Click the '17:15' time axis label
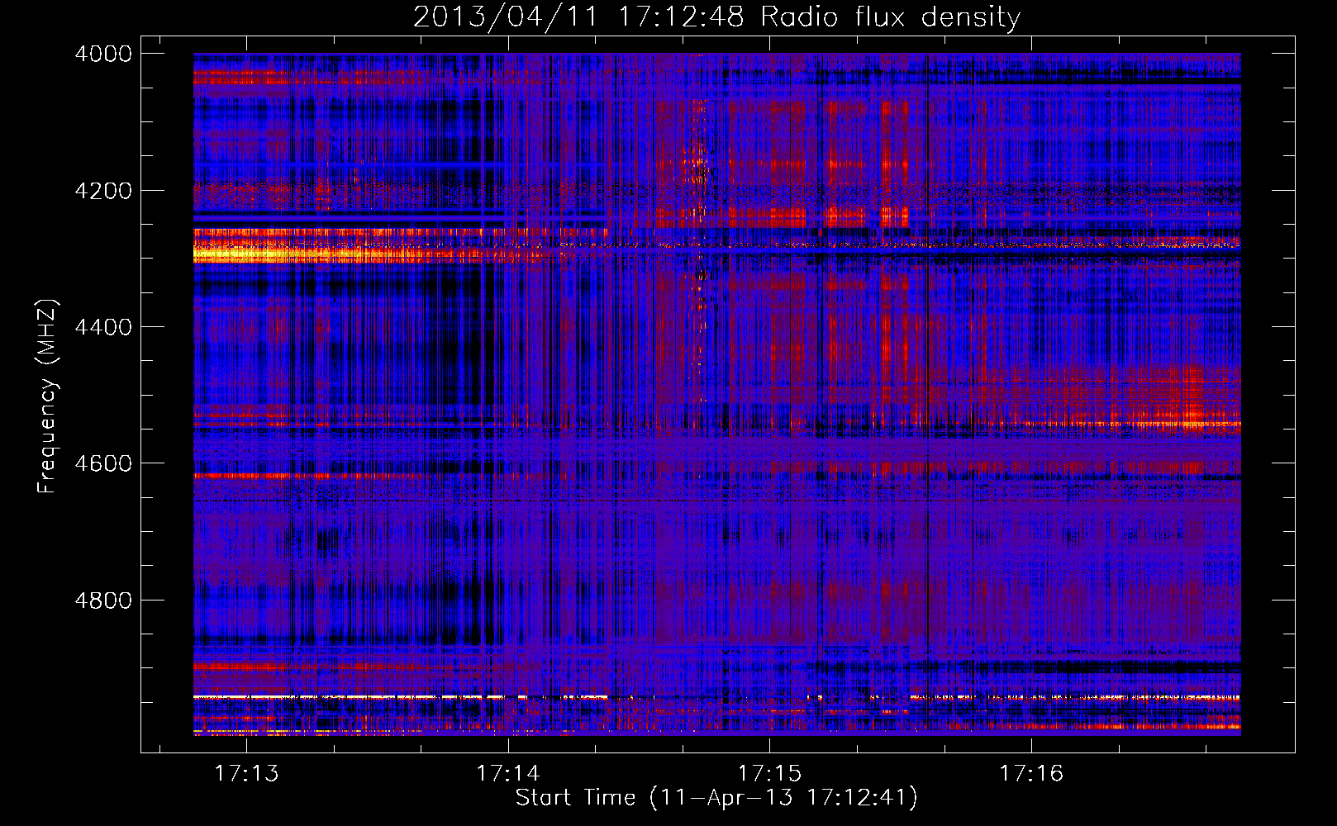1337x826 pixels. point(769,774)
